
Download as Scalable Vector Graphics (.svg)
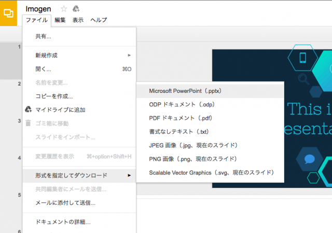(210, 173)
